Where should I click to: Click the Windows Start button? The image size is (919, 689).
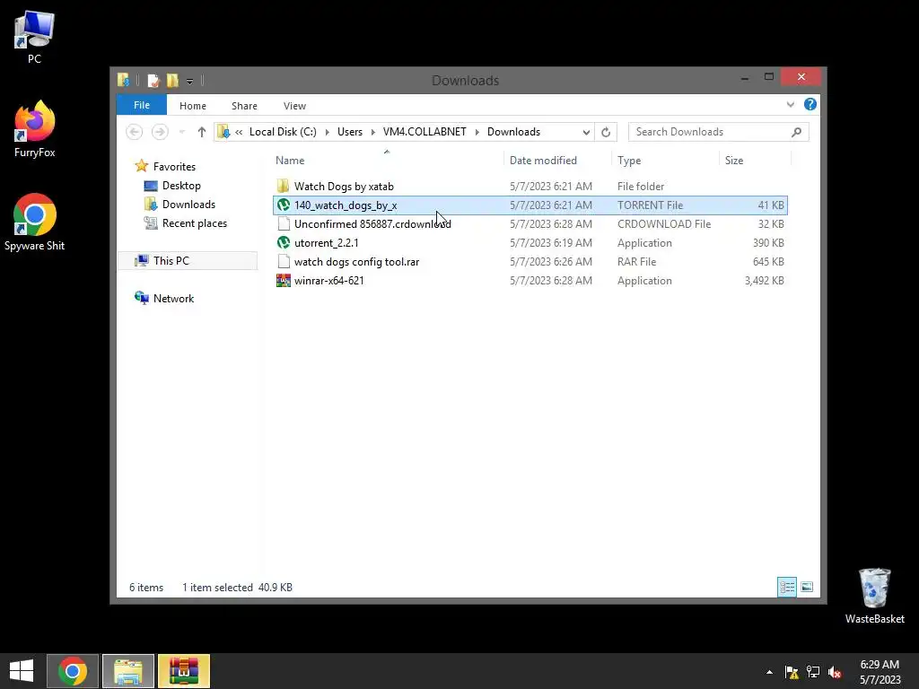click(22, 671)
